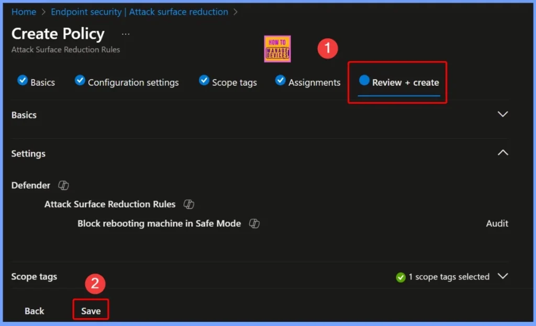Collapse the Settings section
Viewport: 536px width, 326px height.
(x=502, y=152)
